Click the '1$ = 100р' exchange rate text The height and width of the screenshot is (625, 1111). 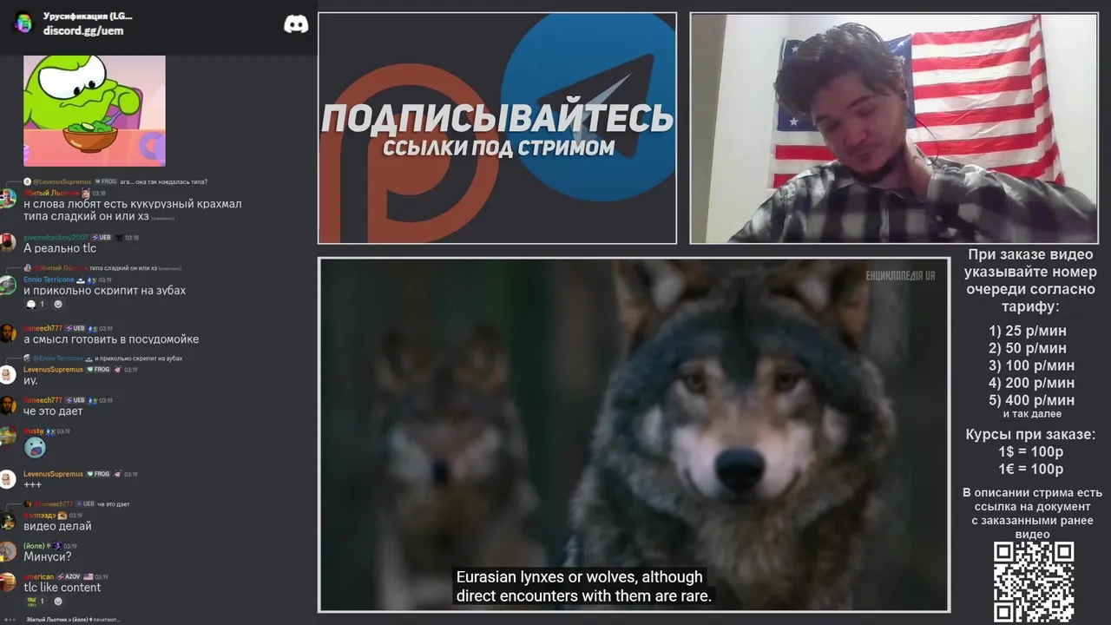1030,452
